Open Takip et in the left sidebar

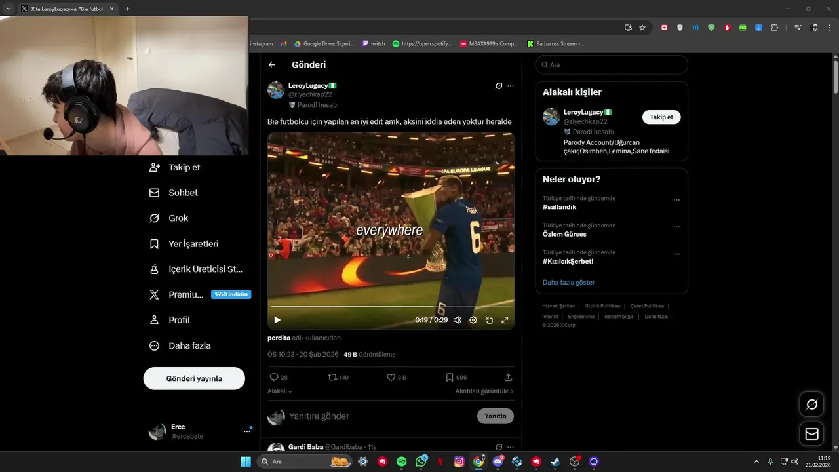click(175, 167)
